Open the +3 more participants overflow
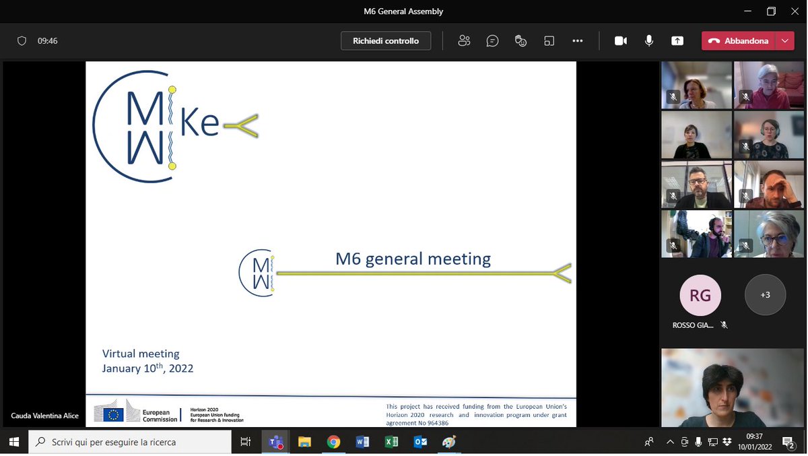The image size is (808, 456). tap(765, 294)
